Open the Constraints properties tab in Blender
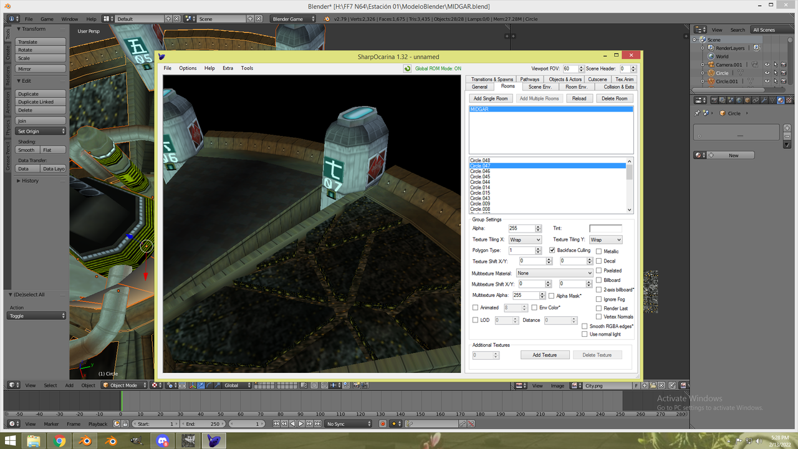The height and width of the screenshot is (449, 798). coord(756,100)
